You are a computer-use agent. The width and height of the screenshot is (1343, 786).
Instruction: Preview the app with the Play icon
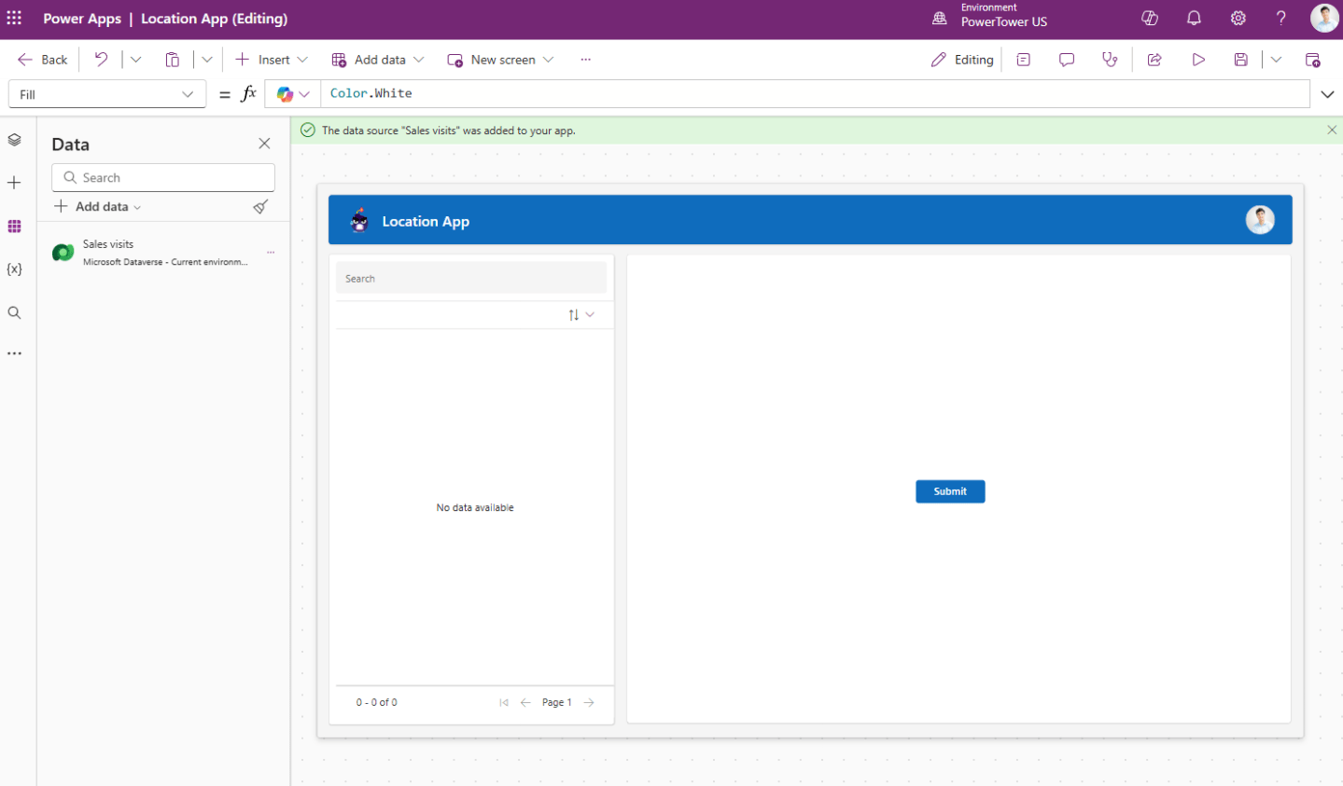point(1198,59)
